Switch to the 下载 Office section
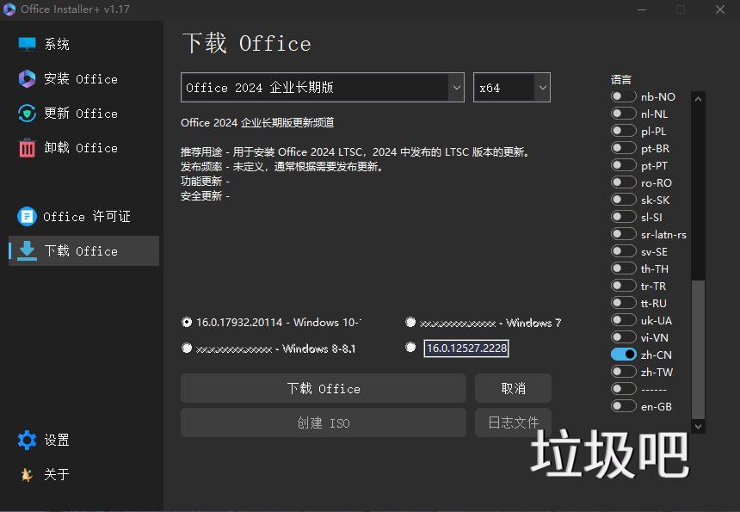Screen dimensions: 740x512 coord(83,250)
